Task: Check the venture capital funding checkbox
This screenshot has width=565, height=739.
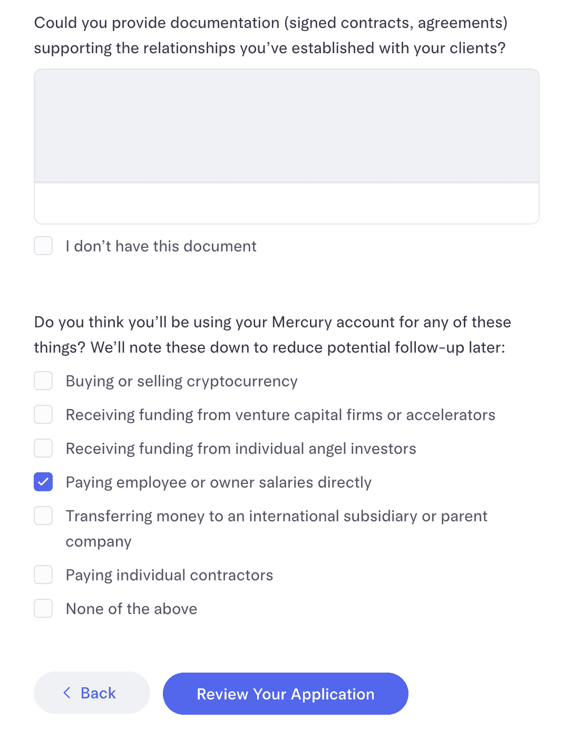Action: (43, 414)
